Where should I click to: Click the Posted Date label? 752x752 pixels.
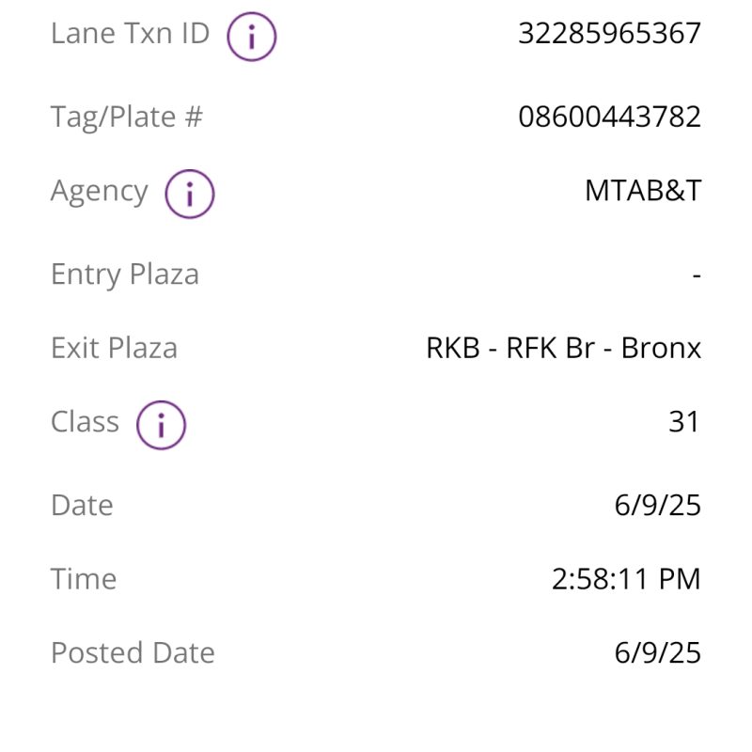[133, 652]
